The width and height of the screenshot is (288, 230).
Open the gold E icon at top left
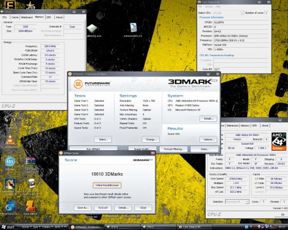coord(10,5)
